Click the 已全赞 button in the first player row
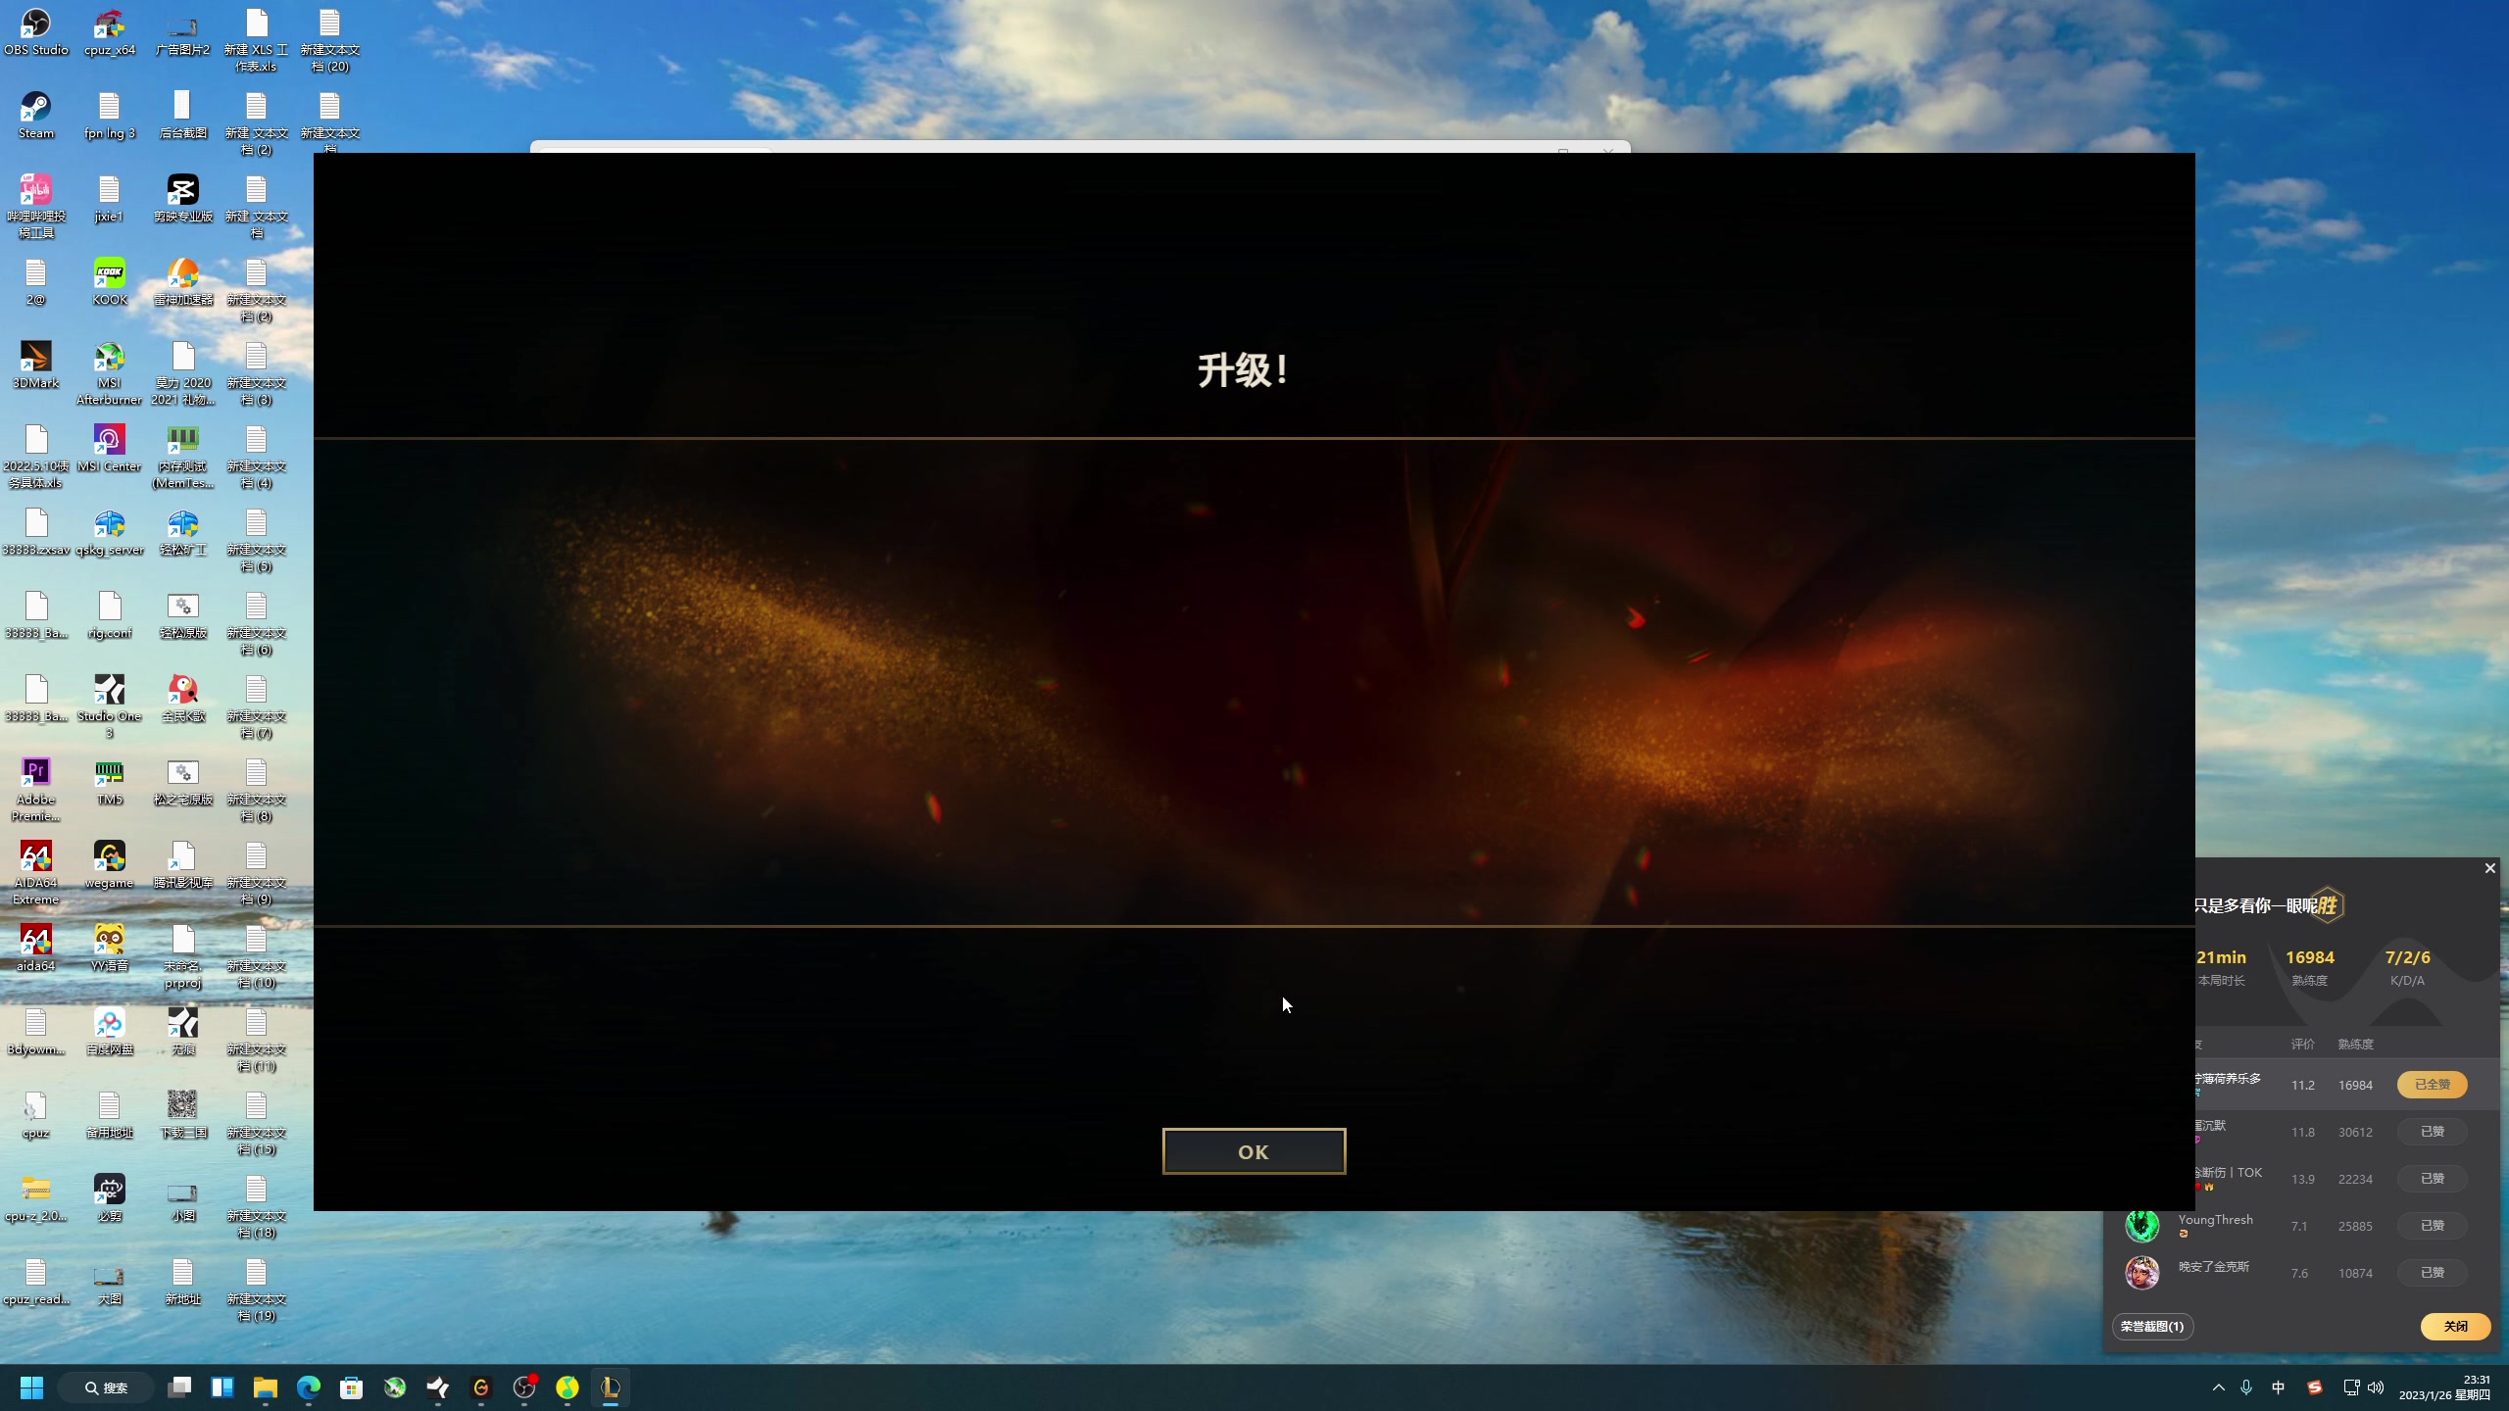The height and width of the screenshot is (1411, 2509). click(2432, 1084)
